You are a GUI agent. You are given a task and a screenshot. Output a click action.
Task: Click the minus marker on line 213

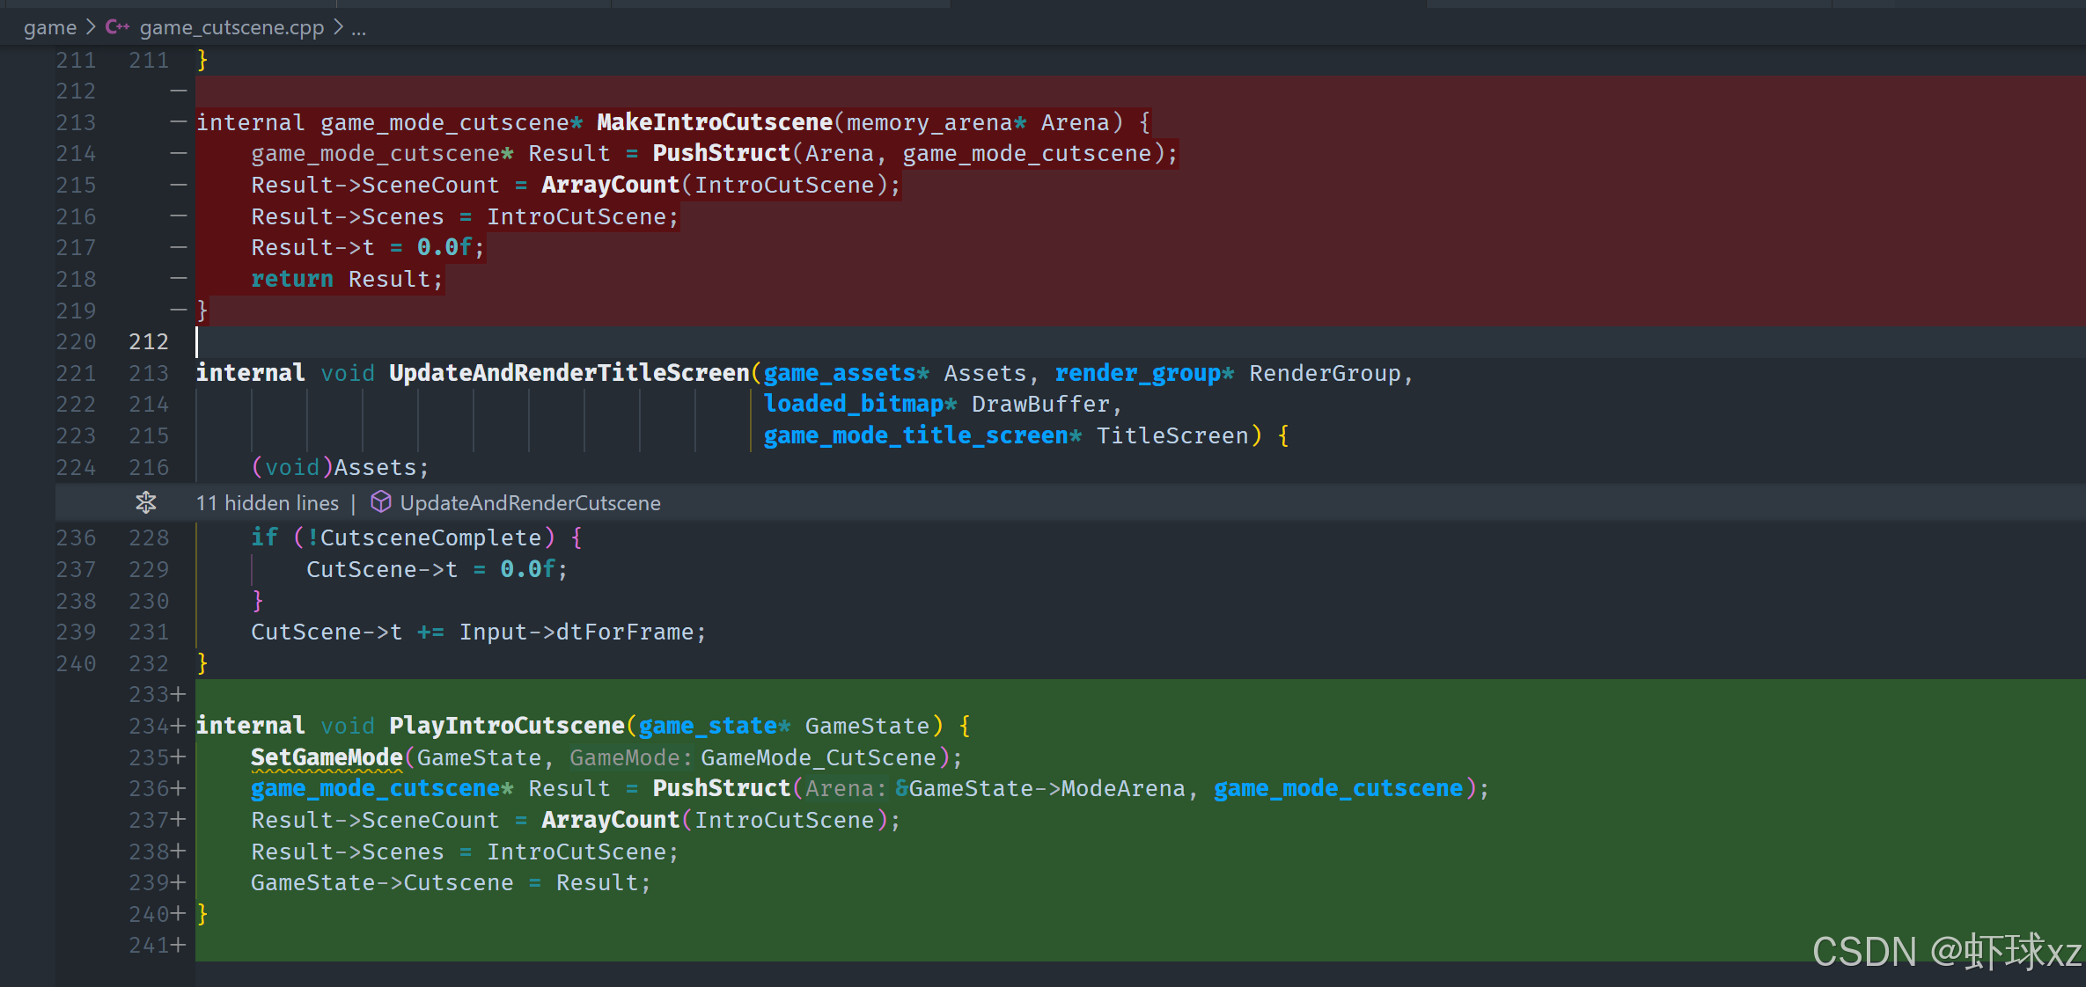click(179, 121)
